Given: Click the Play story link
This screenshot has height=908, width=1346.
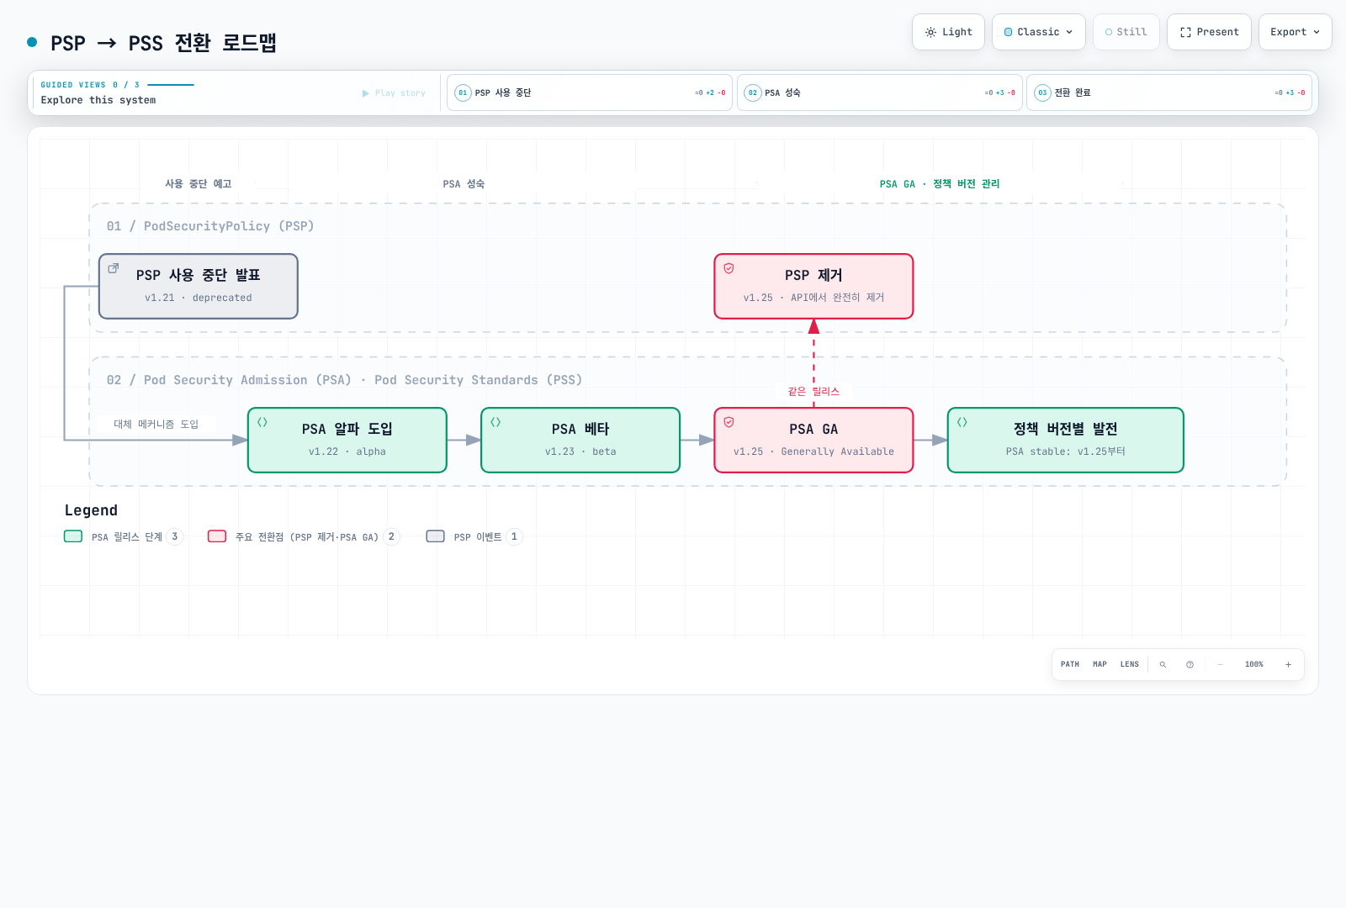Looking at the screenshot, I should coord(394,93).
